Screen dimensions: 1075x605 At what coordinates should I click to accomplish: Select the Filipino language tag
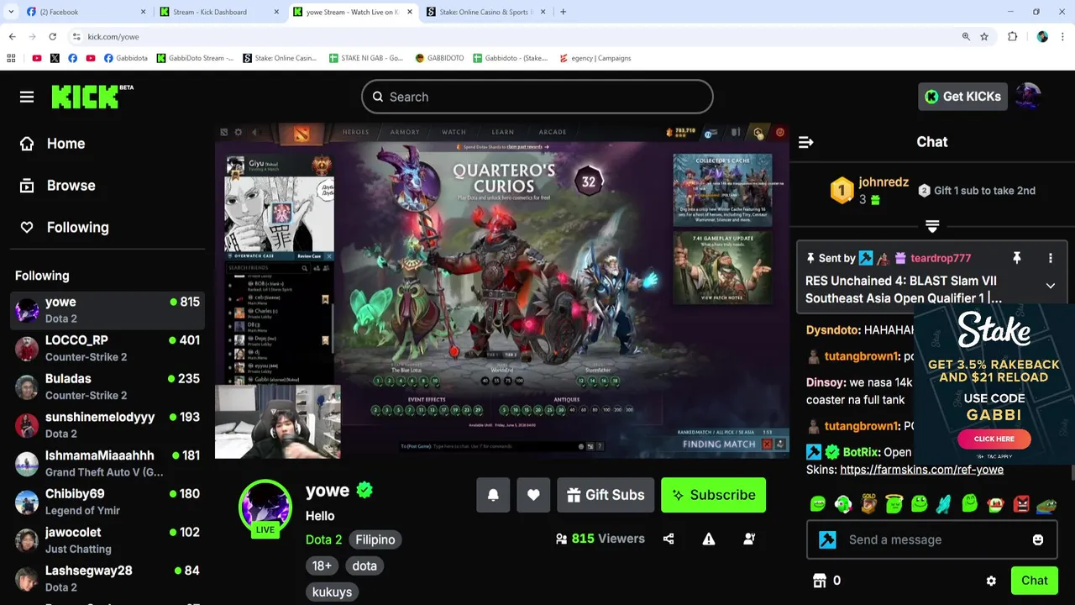[x=375, y=539]
